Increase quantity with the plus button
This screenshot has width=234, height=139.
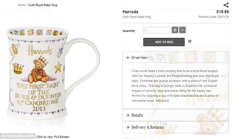pos(175,30)
